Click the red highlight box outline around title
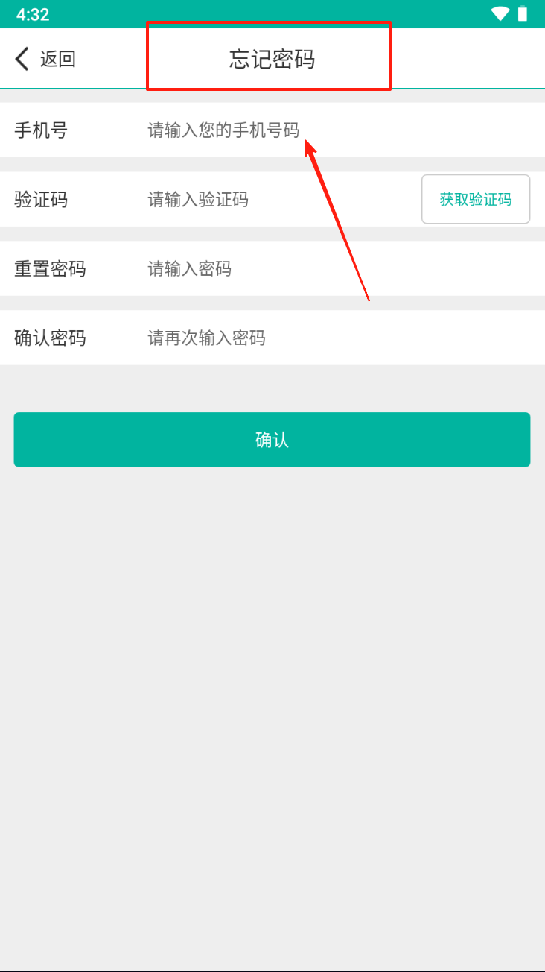545x972 pixels. click(269, 56)
